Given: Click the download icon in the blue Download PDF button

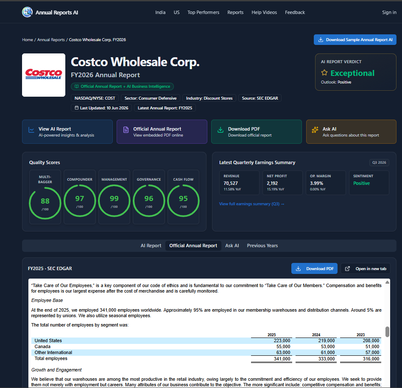Looking at the screenshot, I should (298, 268).
